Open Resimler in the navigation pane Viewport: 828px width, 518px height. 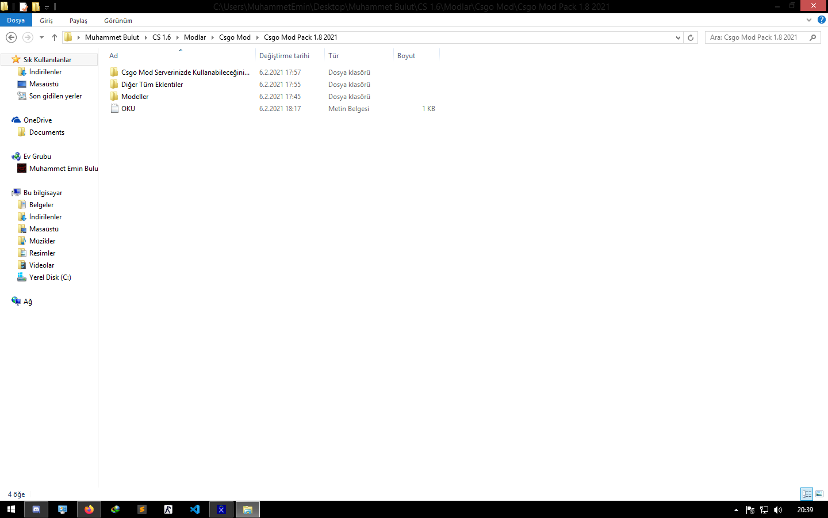42,253
